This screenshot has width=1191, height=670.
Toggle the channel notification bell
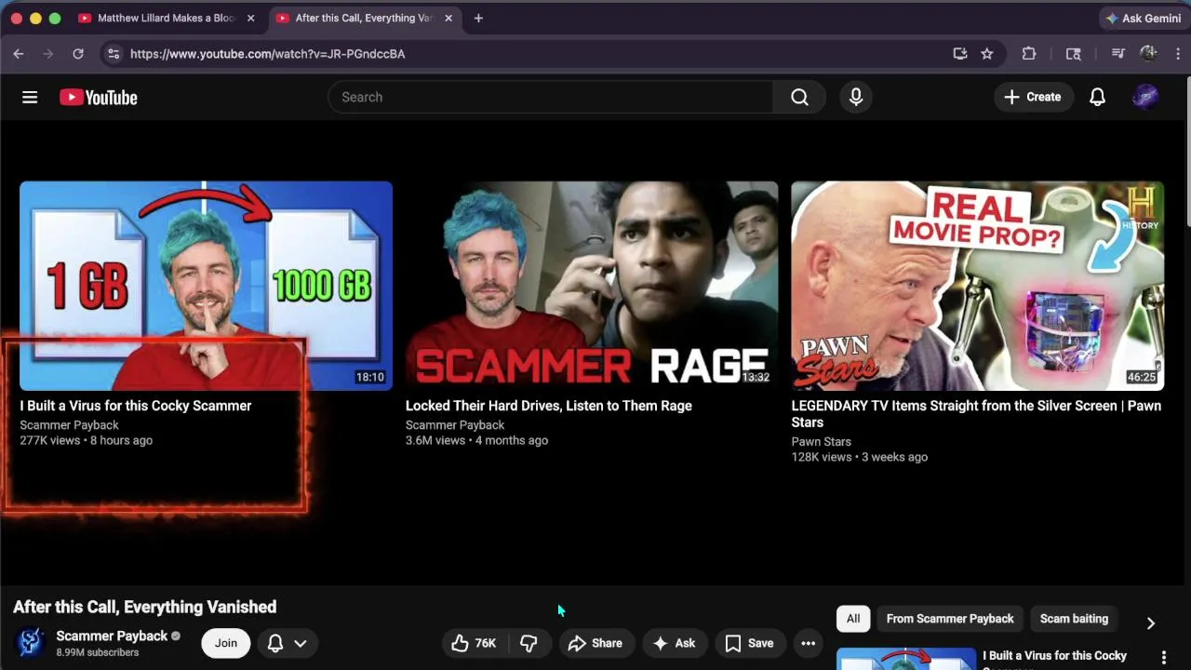[275, 643]
